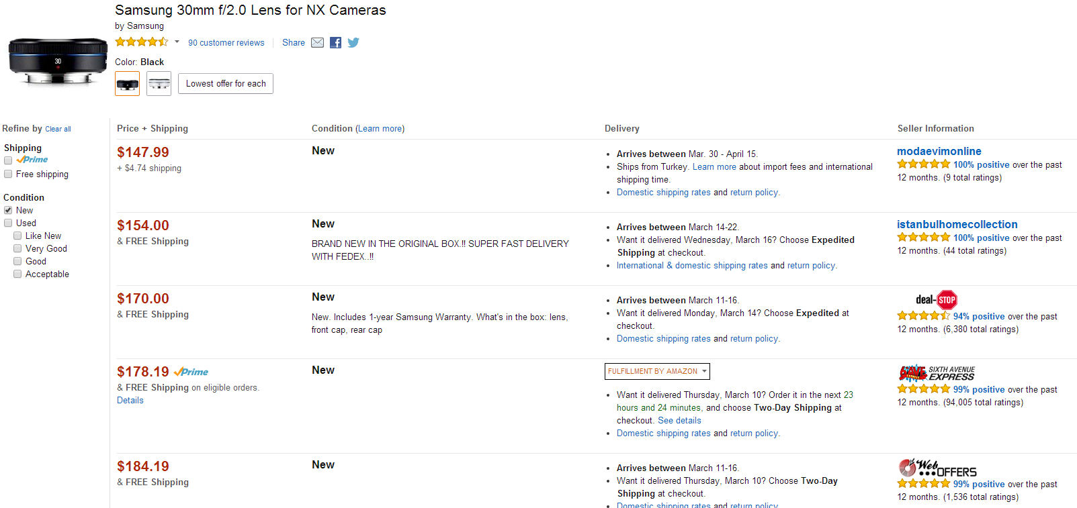
Task: Open the Sixth Avenue Express seller logo
Action: tap(937, 373)
